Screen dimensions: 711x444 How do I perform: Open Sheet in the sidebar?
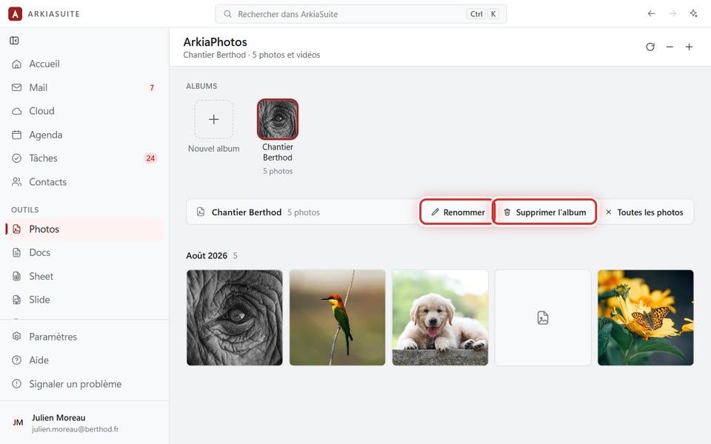point(84,276)
